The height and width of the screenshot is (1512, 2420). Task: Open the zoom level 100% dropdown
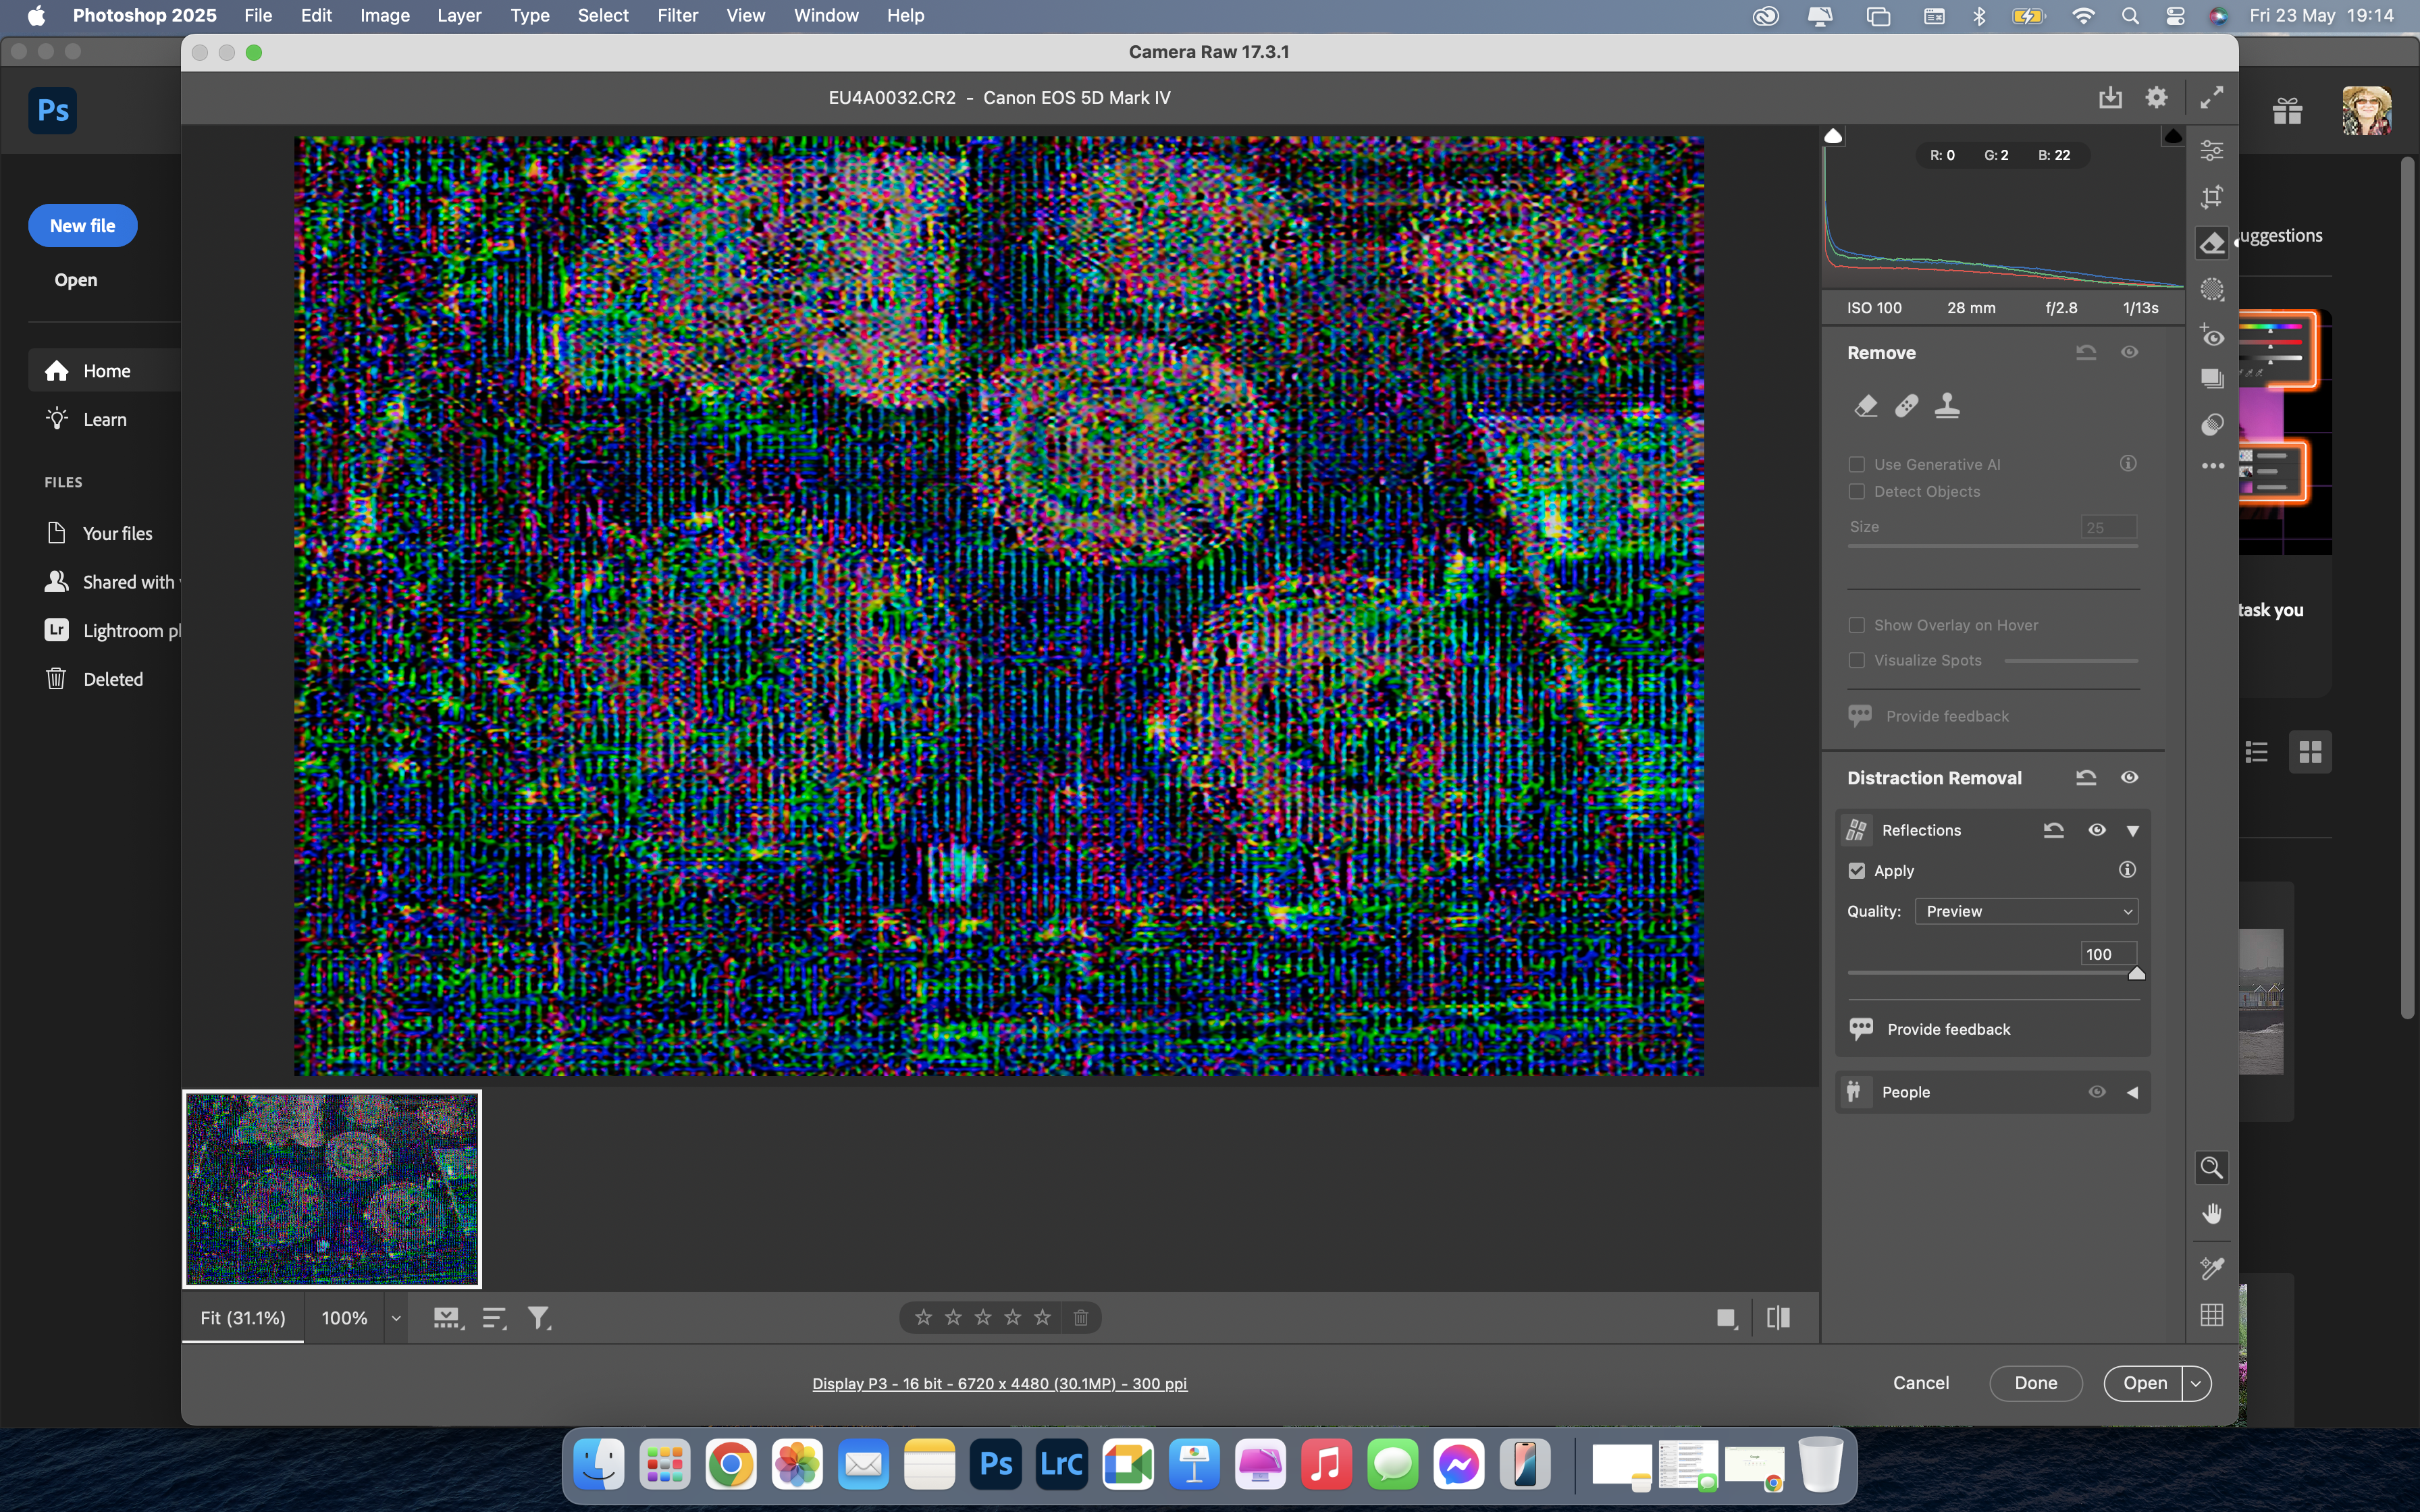point(396,1318)
